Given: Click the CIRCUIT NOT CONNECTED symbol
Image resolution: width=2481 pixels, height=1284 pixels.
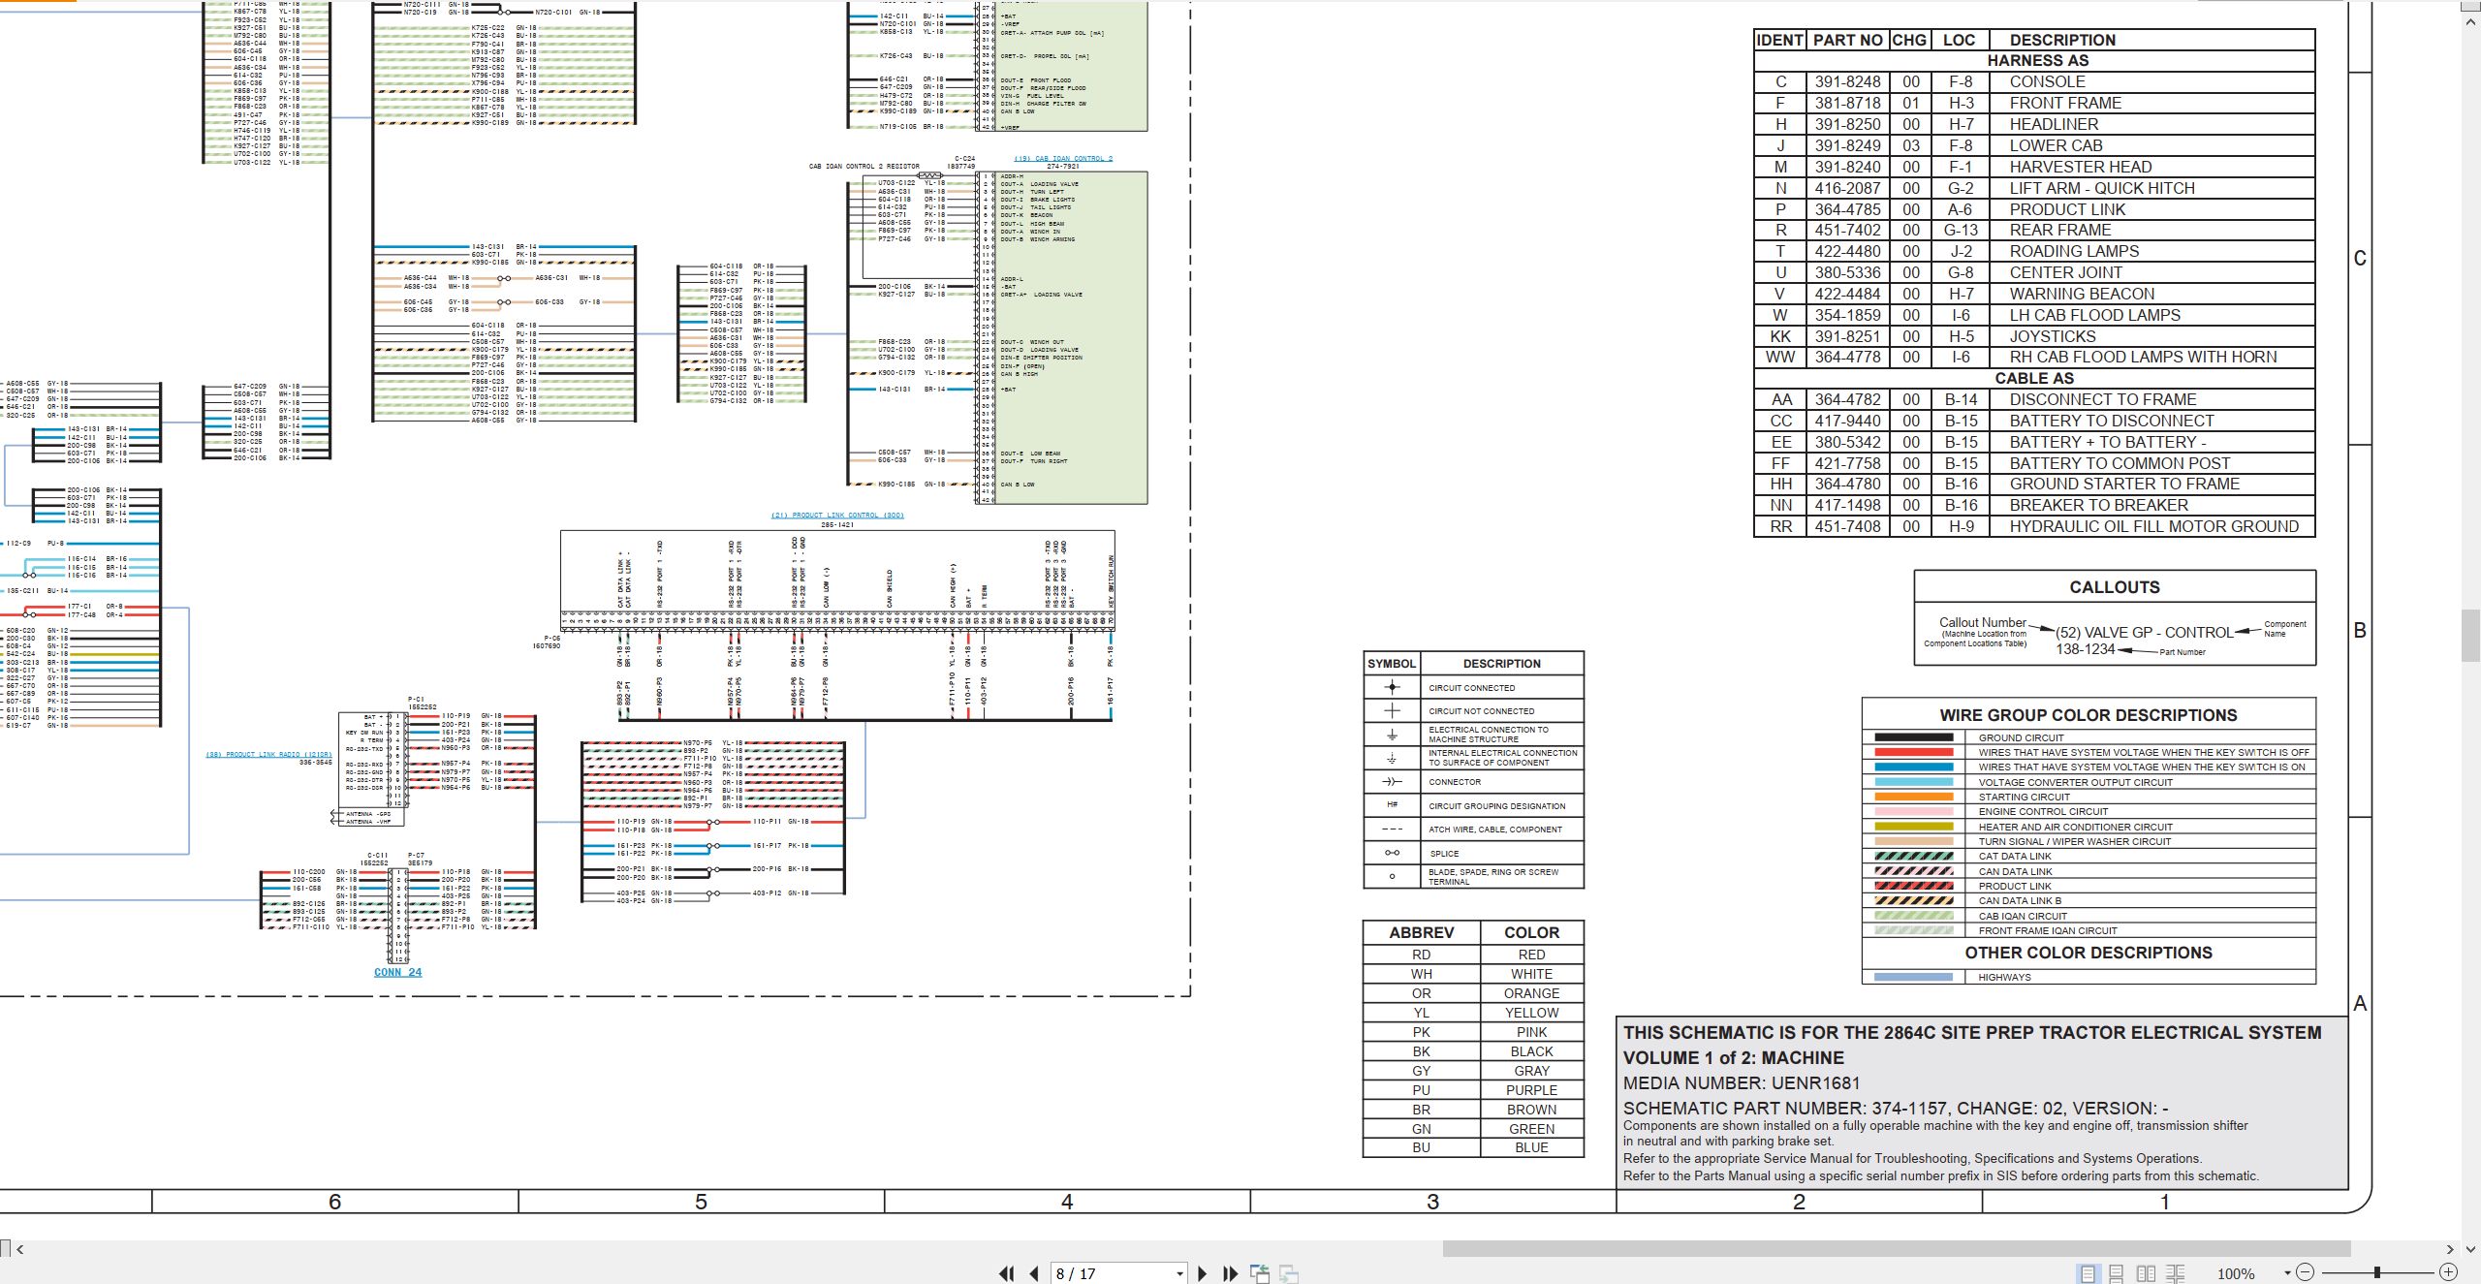Looking at the screenshot, I should pos(1392,710).
